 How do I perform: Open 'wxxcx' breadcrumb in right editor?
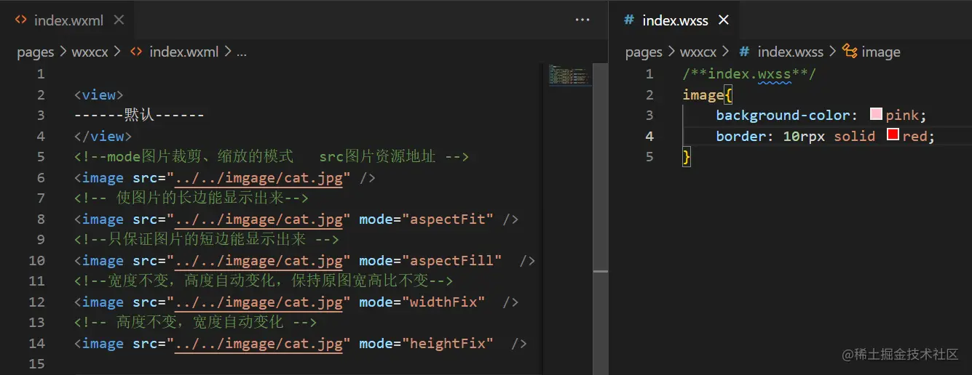(x=698, y=52)
